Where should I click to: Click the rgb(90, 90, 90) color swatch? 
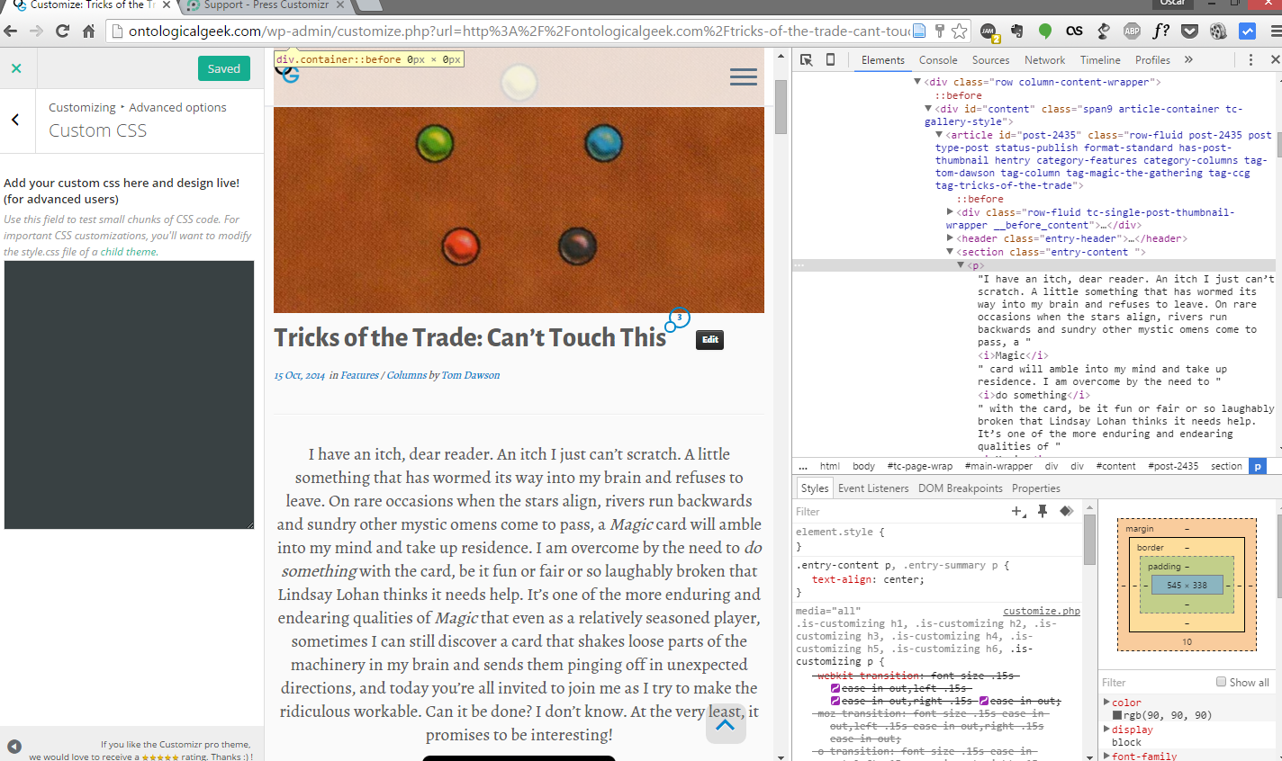click(1117, 716)
